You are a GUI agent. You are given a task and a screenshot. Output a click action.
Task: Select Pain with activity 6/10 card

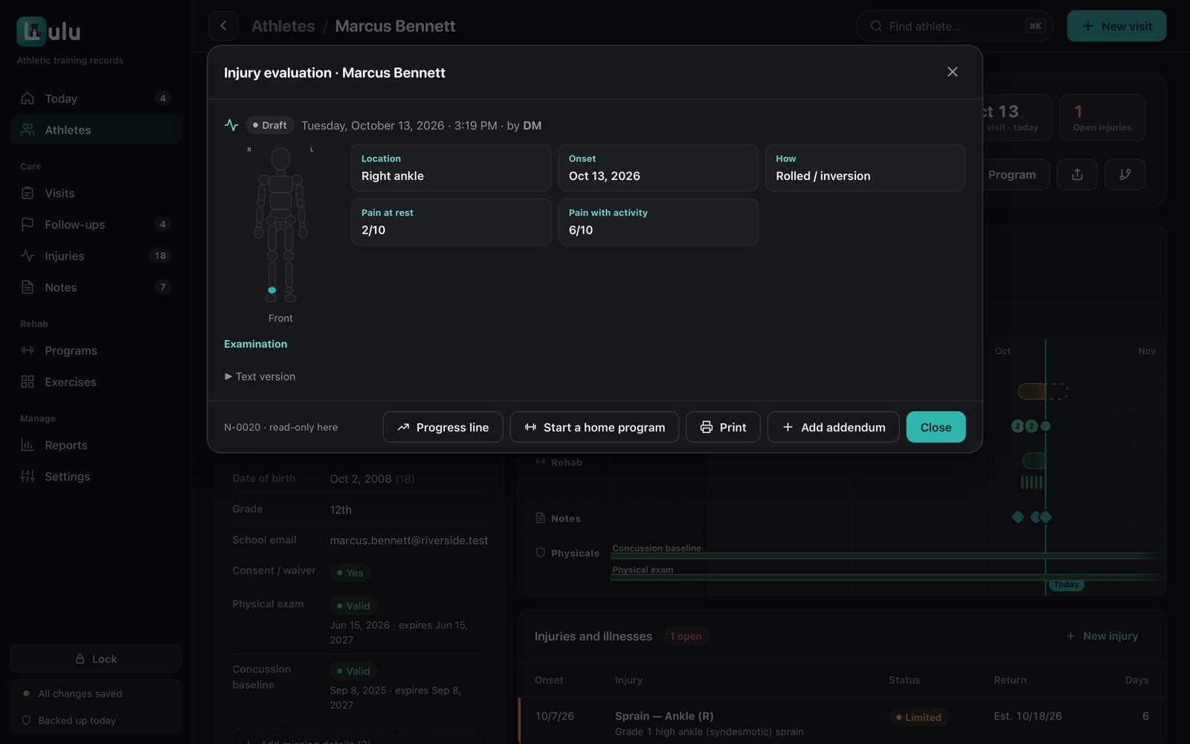tap(658, 222)
